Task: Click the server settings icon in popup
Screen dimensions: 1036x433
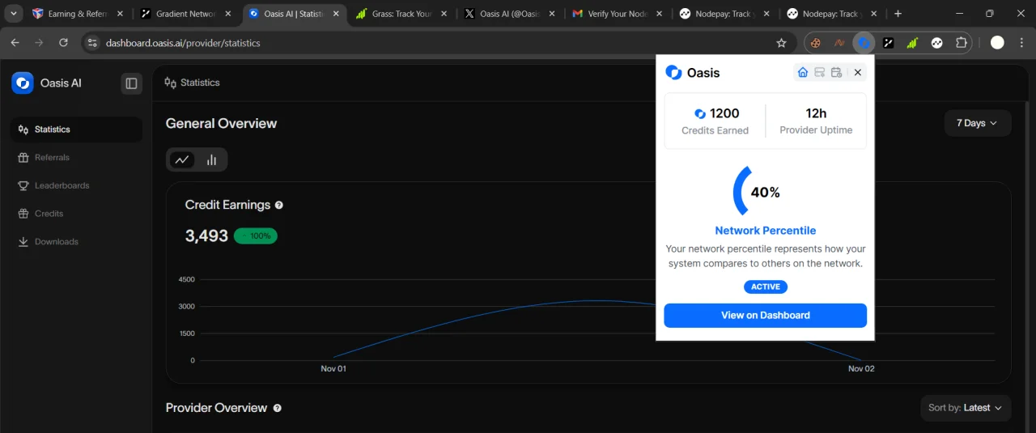Action: tap(819, 73)
